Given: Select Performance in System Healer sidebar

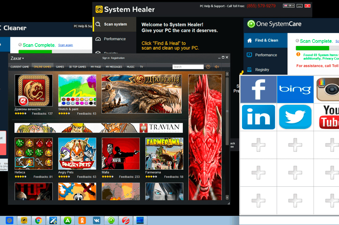Looking at the screenshot, I should (x=115, y=39).
